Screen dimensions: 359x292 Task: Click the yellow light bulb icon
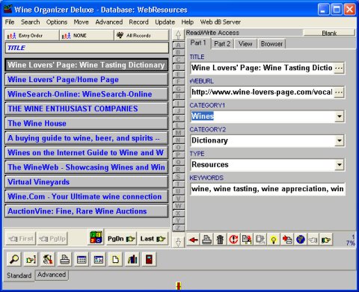(x=274, y=240)
